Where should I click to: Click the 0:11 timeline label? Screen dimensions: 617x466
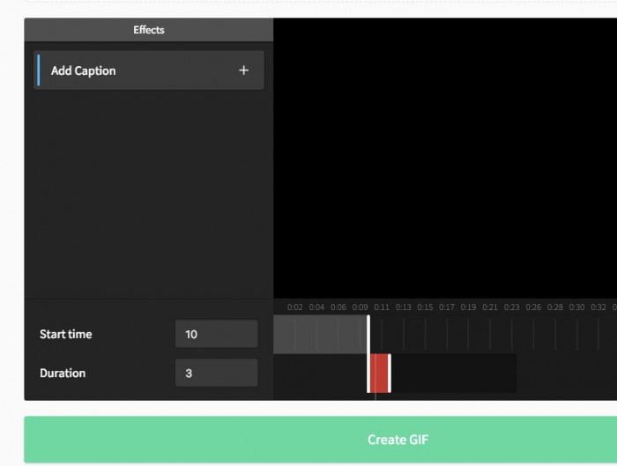382,307
